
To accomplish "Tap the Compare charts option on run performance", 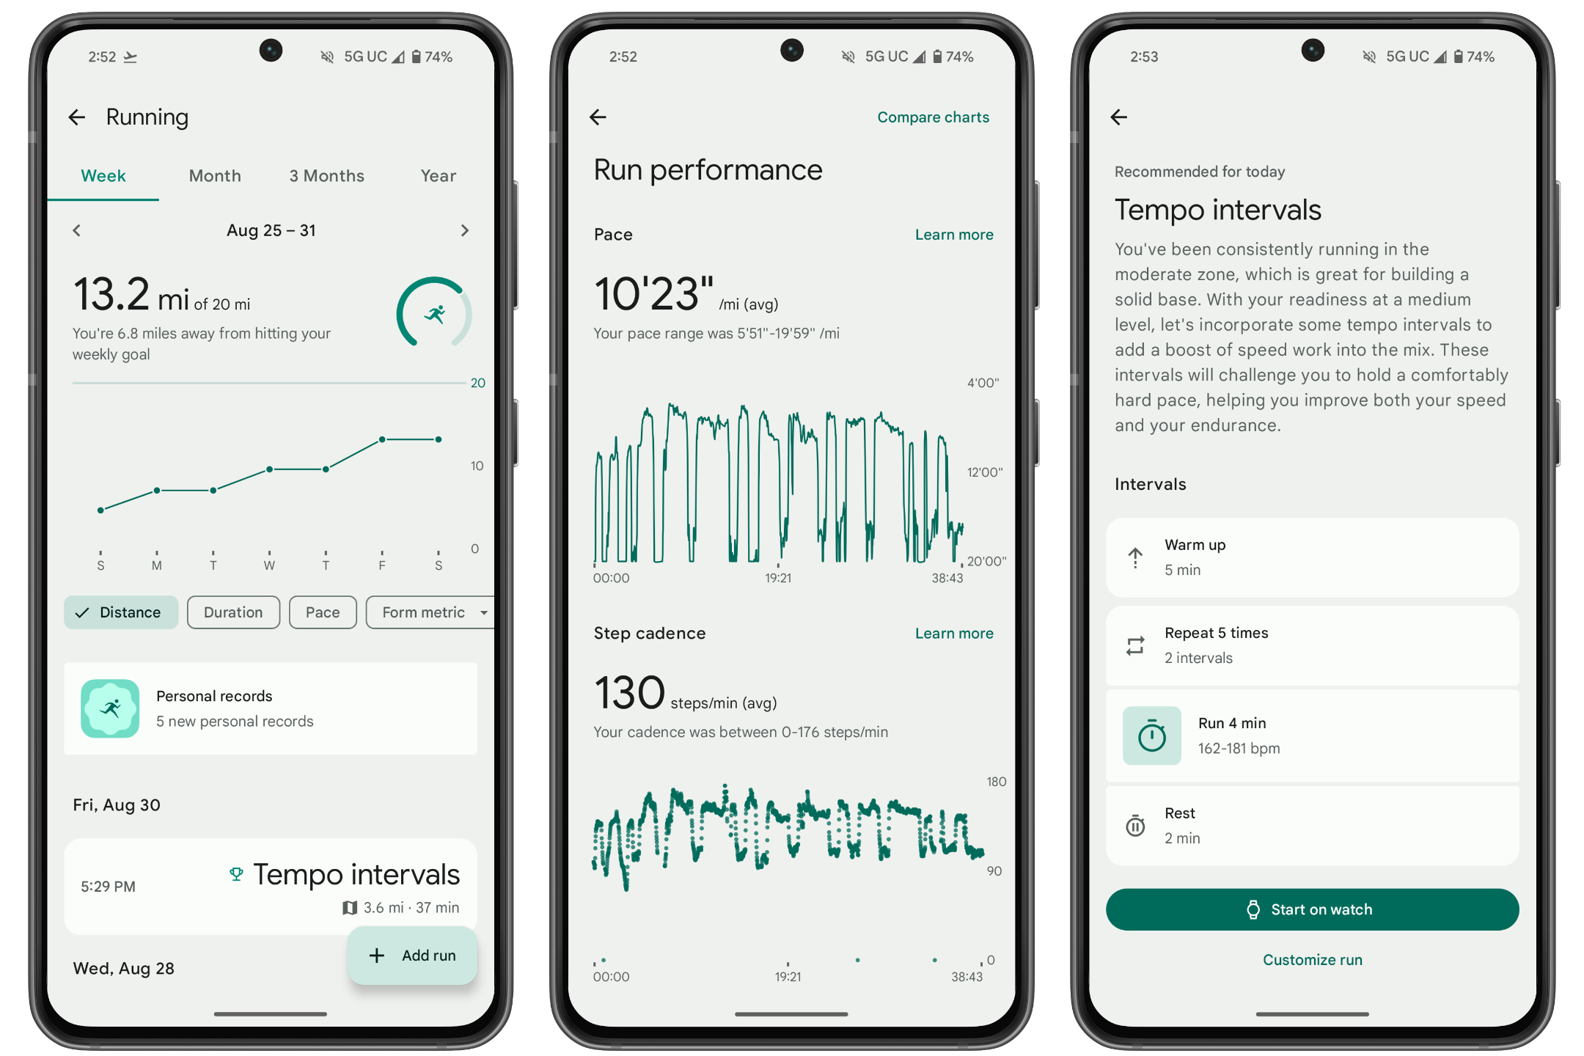I will (932, 116).
